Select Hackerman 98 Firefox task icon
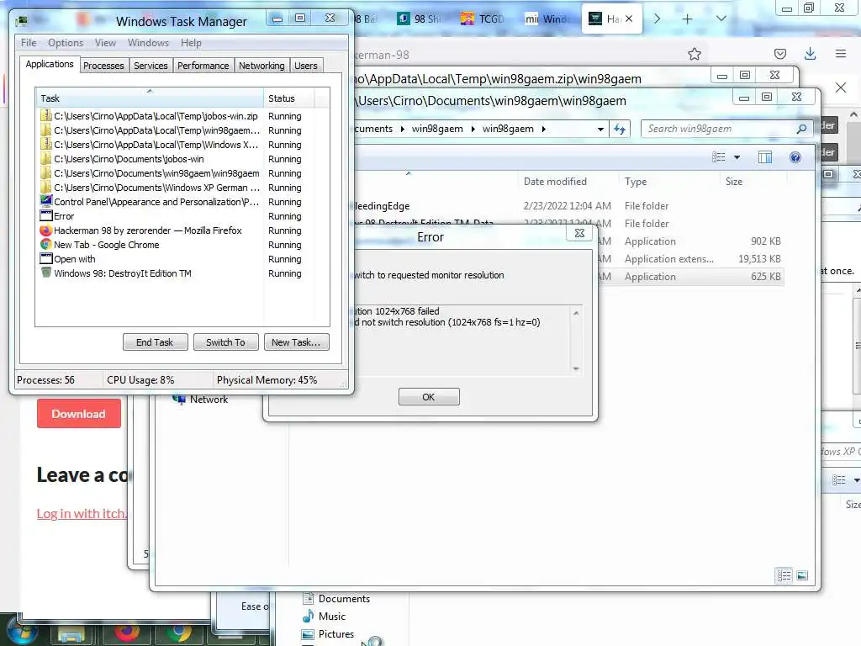The image size is (861, 646). pos(46,230)
